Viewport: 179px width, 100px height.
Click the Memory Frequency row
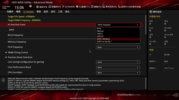(x=71, y=42)
